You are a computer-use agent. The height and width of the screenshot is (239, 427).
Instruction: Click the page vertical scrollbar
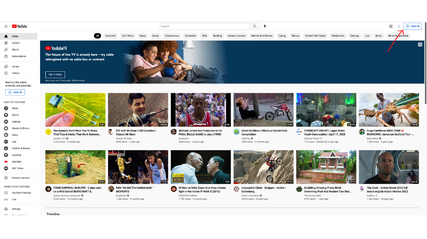(425, 63)
